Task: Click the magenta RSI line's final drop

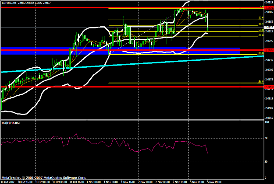Action: coord(206,149)
